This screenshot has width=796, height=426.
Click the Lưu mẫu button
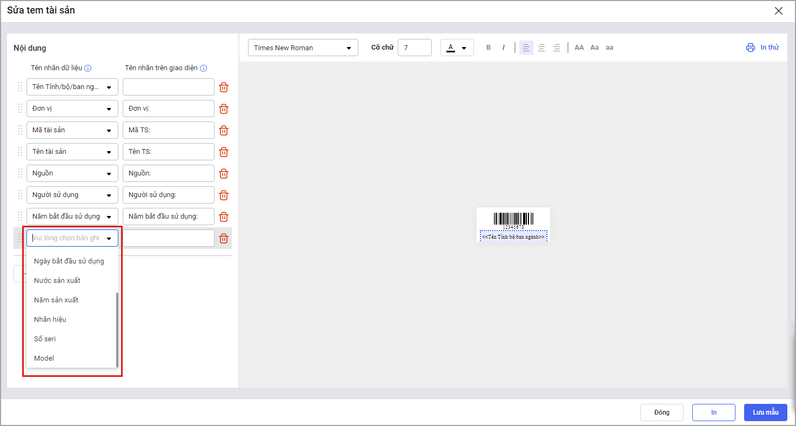765,413
